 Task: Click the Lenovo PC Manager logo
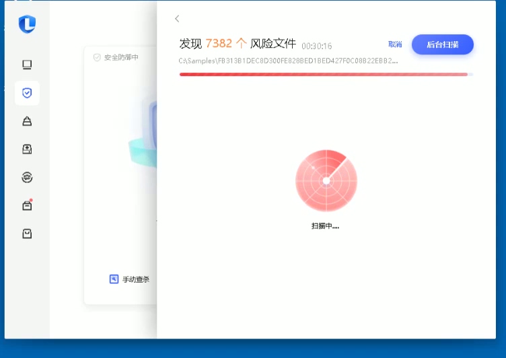click(27, 24)
